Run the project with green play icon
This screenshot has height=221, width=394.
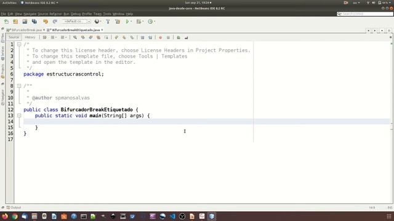(x=127, y=21)
